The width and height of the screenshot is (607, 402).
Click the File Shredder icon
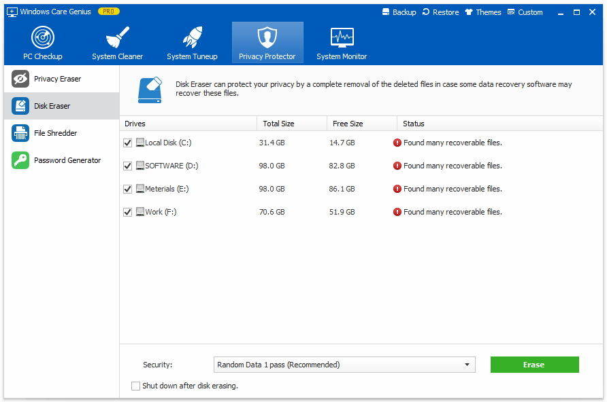tap(20, 133)
